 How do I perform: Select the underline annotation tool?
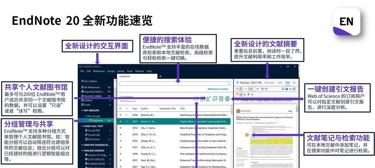point(245,94)
